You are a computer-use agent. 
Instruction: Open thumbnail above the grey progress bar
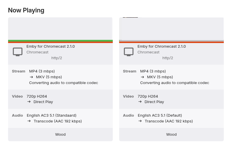coord(171,29)
